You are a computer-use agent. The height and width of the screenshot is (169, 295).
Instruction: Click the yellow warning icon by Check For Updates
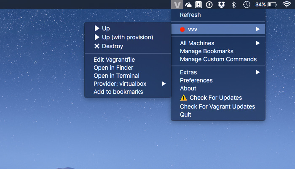(x=184, y=98)
